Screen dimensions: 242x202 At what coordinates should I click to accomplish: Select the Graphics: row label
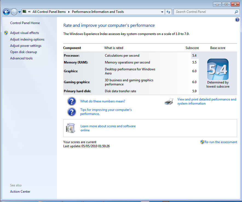[71, 71]
